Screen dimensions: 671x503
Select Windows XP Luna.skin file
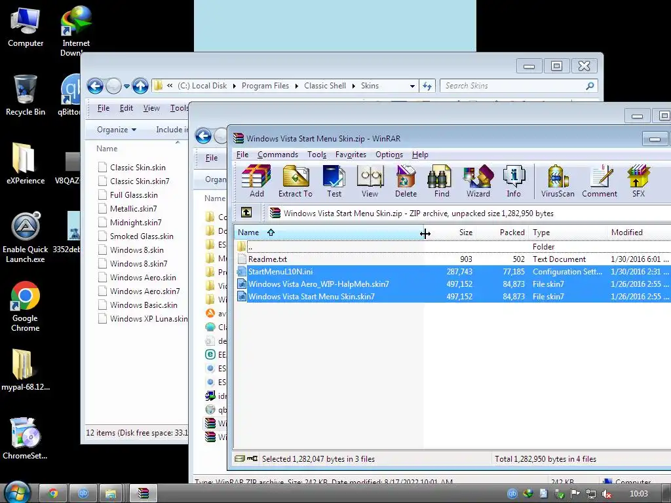(143, 319)
